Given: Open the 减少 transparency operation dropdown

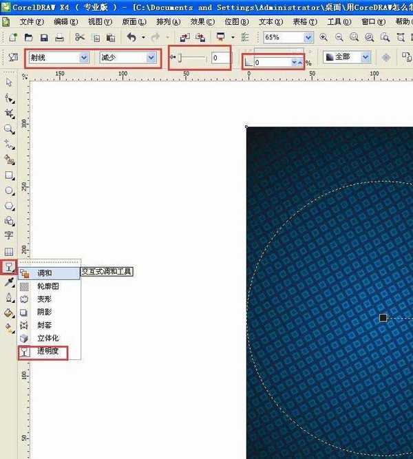Looking at the screenshot, I should [x=128, y=58].
